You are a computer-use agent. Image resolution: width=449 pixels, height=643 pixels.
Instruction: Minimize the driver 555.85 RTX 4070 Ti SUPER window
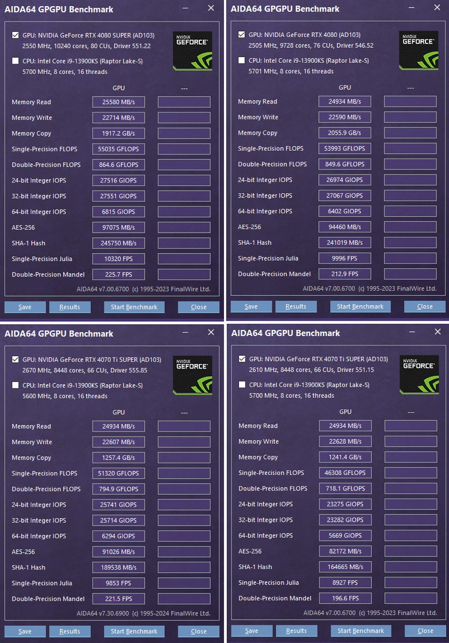185,333
